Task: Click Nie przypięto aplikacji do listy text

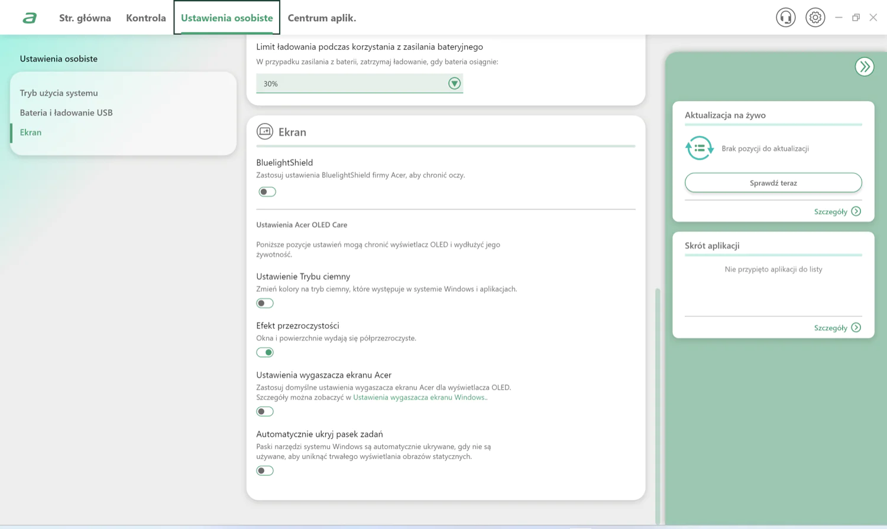Action: click(x=773, y=269)
